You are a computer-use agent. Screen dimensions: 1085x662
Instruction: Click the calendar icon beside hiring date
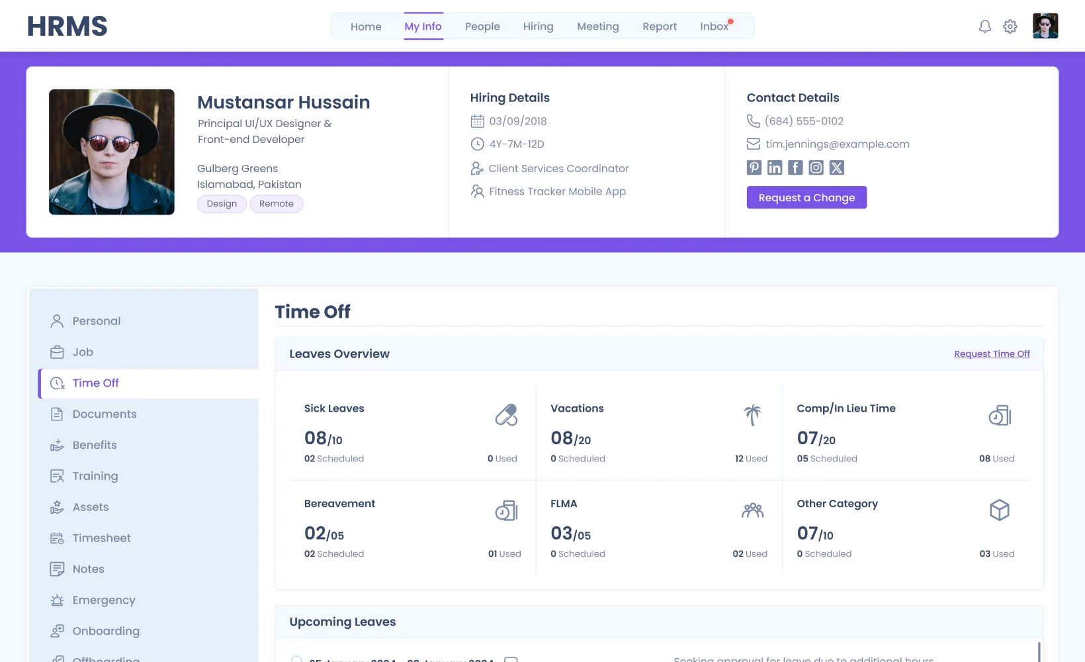pos(477,121)
